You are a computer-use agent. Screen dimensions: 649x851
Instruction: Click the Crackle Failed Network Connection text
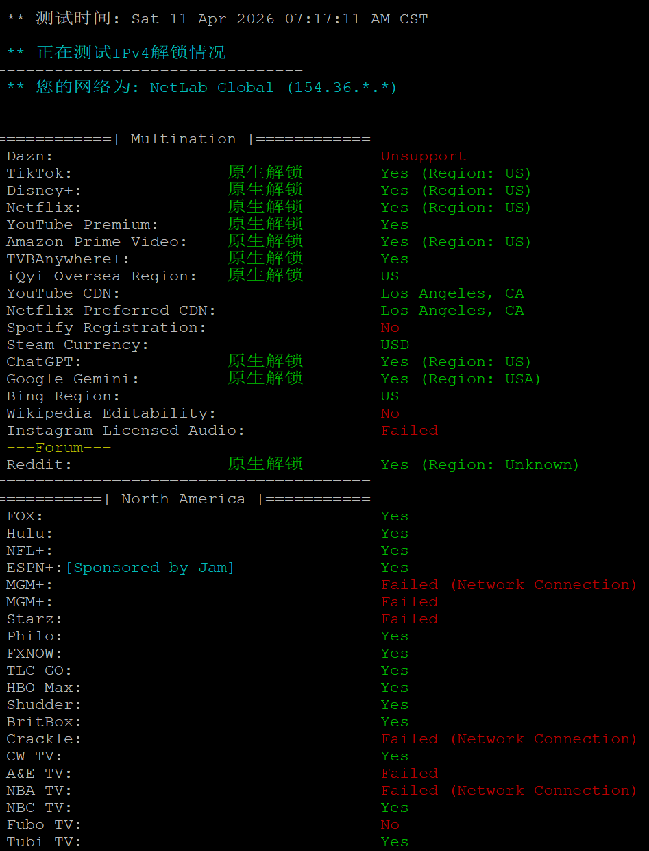click(x=509, y=739)
